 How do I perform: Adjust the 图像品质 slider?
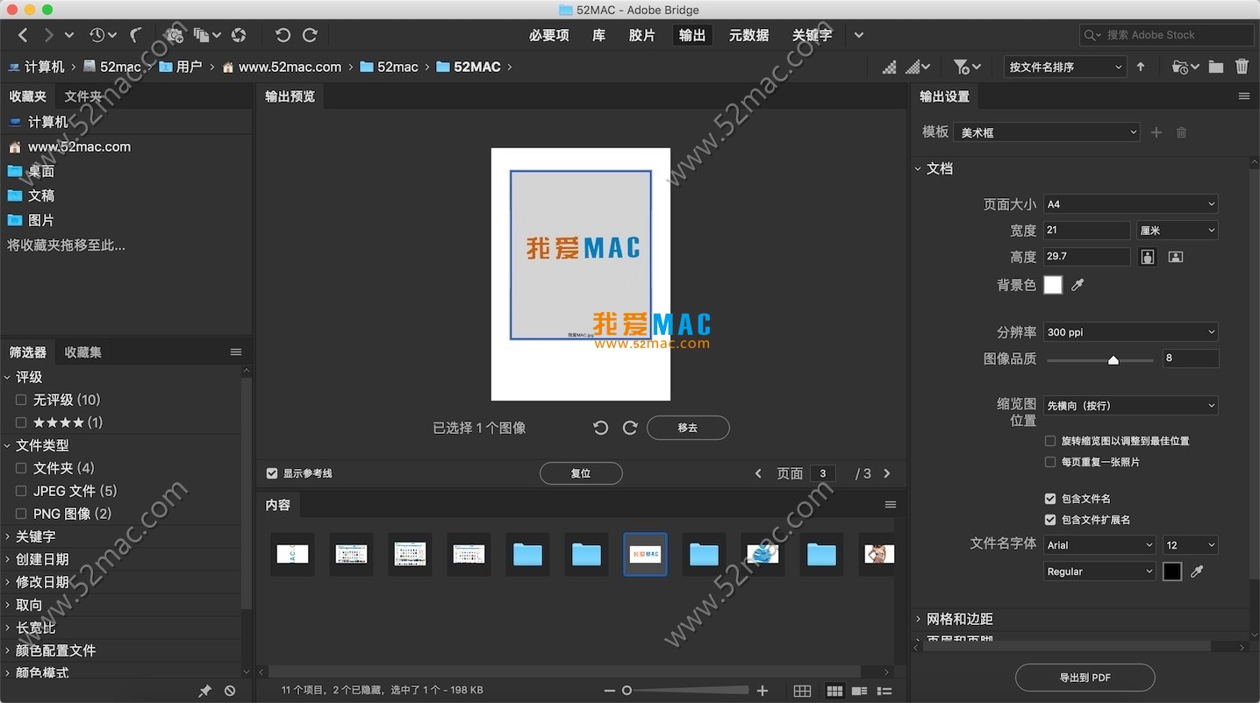coord(1113,359)
